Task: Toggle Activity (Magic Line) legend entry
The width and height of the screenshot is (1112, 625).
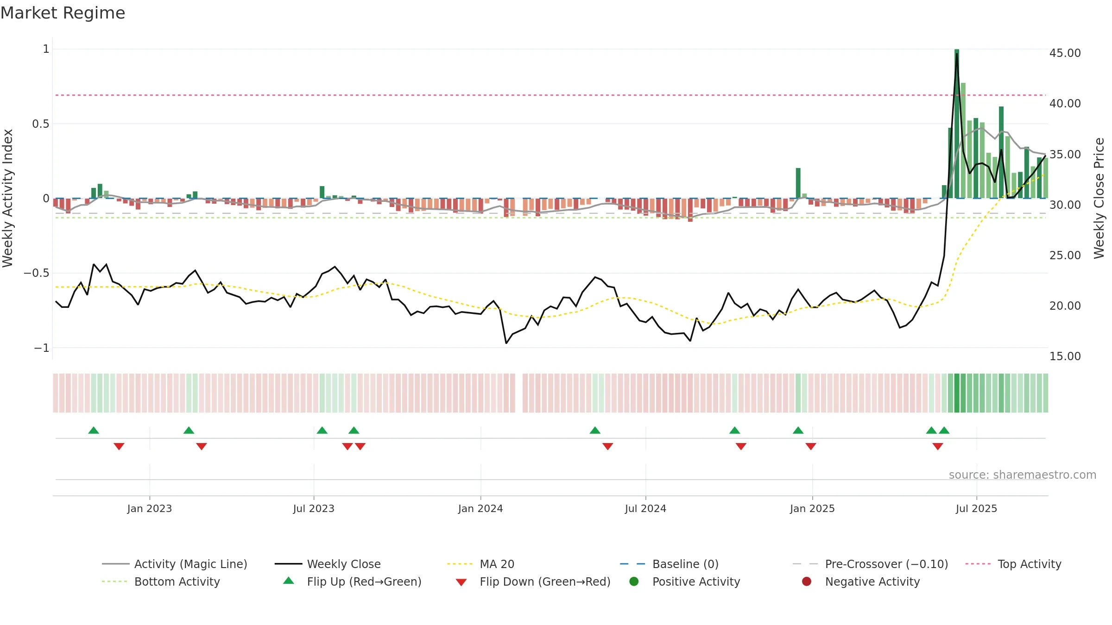Action: tap(175, 564)
